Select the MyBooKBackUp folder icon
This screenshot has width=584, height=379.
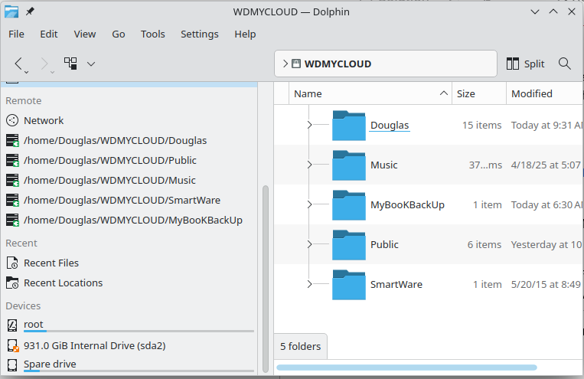coord(349,205)
